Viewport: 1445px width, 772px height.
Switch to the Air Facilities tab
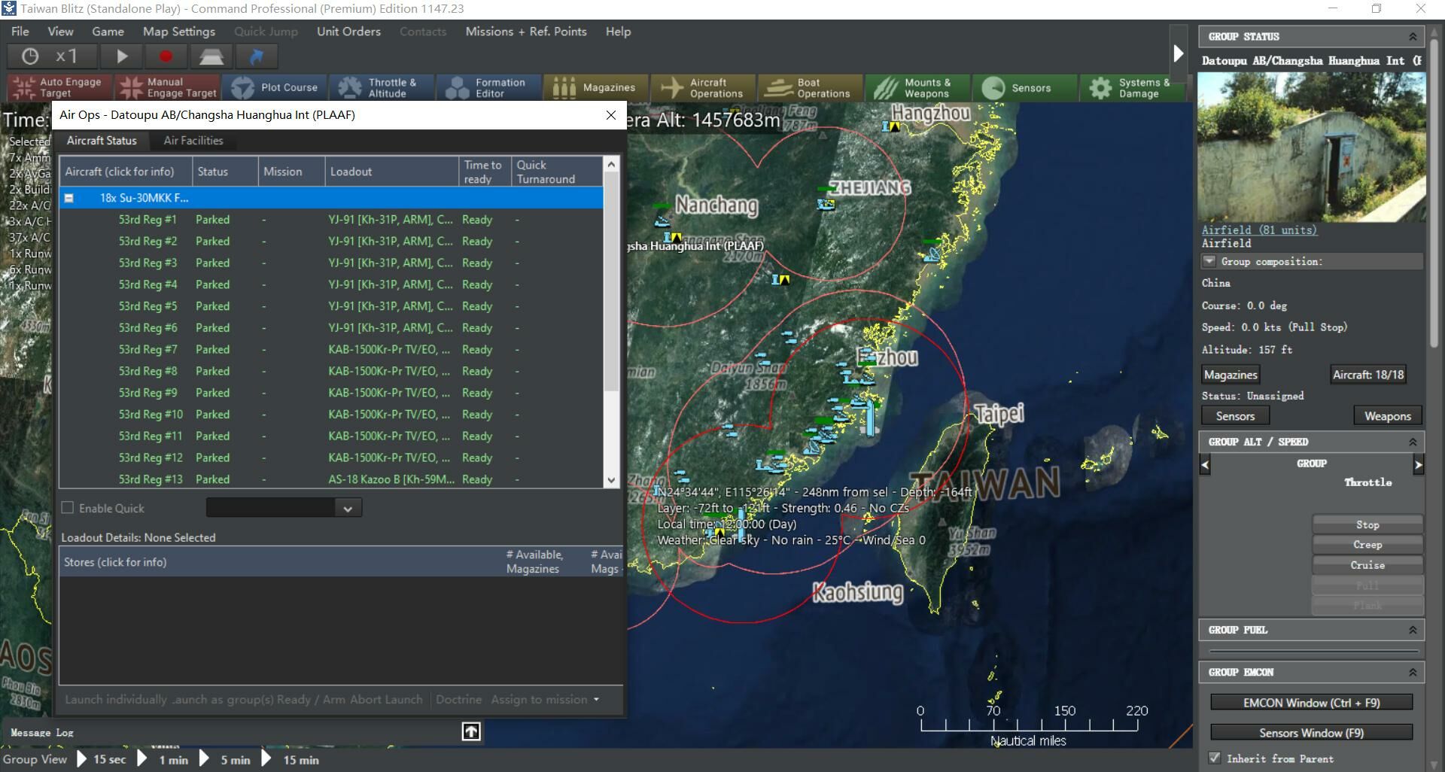pyautogui.click(x=193, y=141)
